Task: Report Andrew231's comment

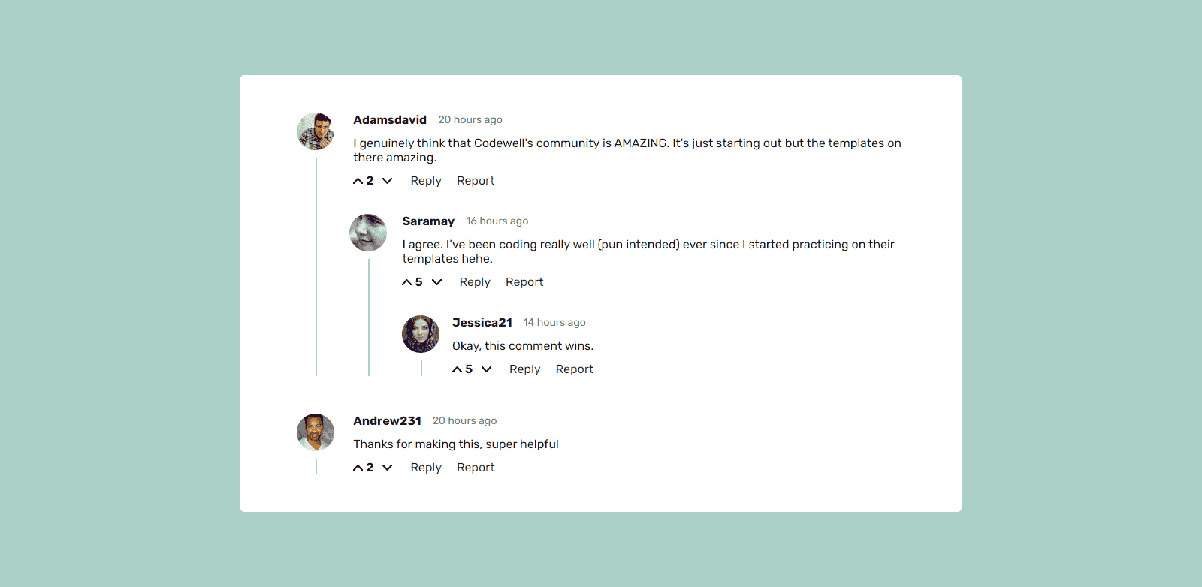Action: pyautogui.click(x=476, y=468)
